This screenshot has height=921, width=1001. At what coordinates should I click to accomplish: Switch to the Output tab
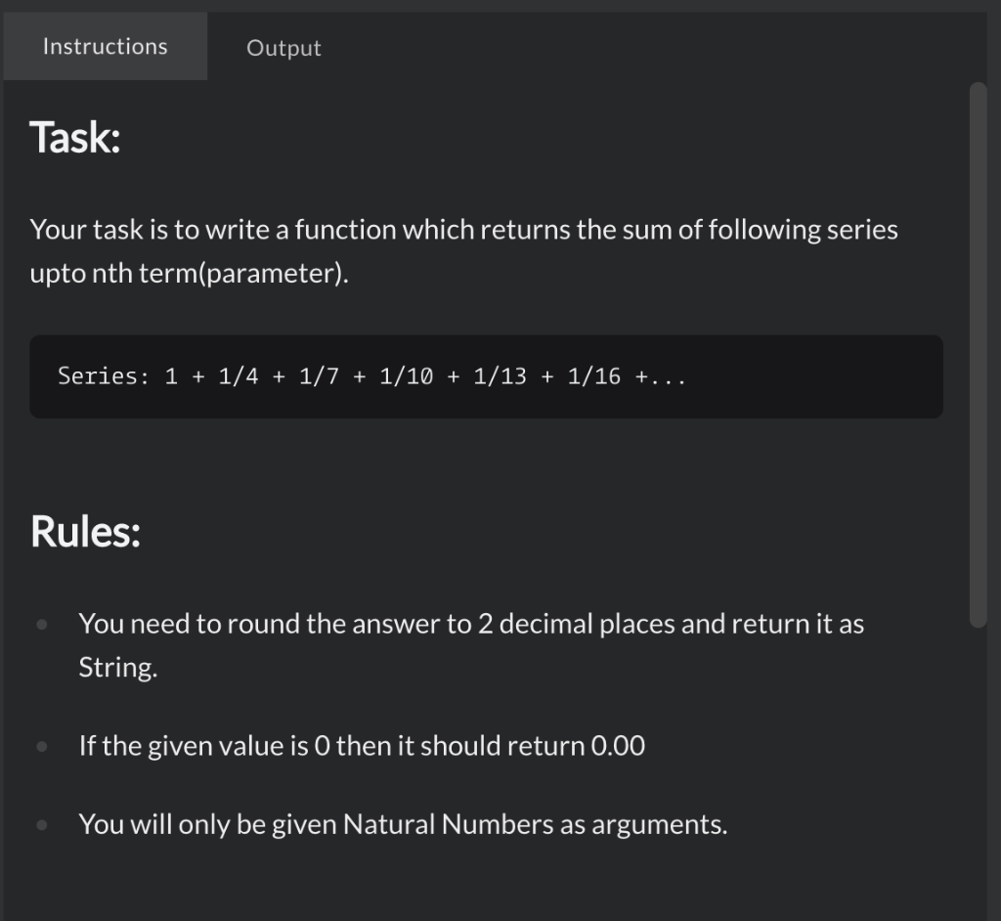coord(283,47)
